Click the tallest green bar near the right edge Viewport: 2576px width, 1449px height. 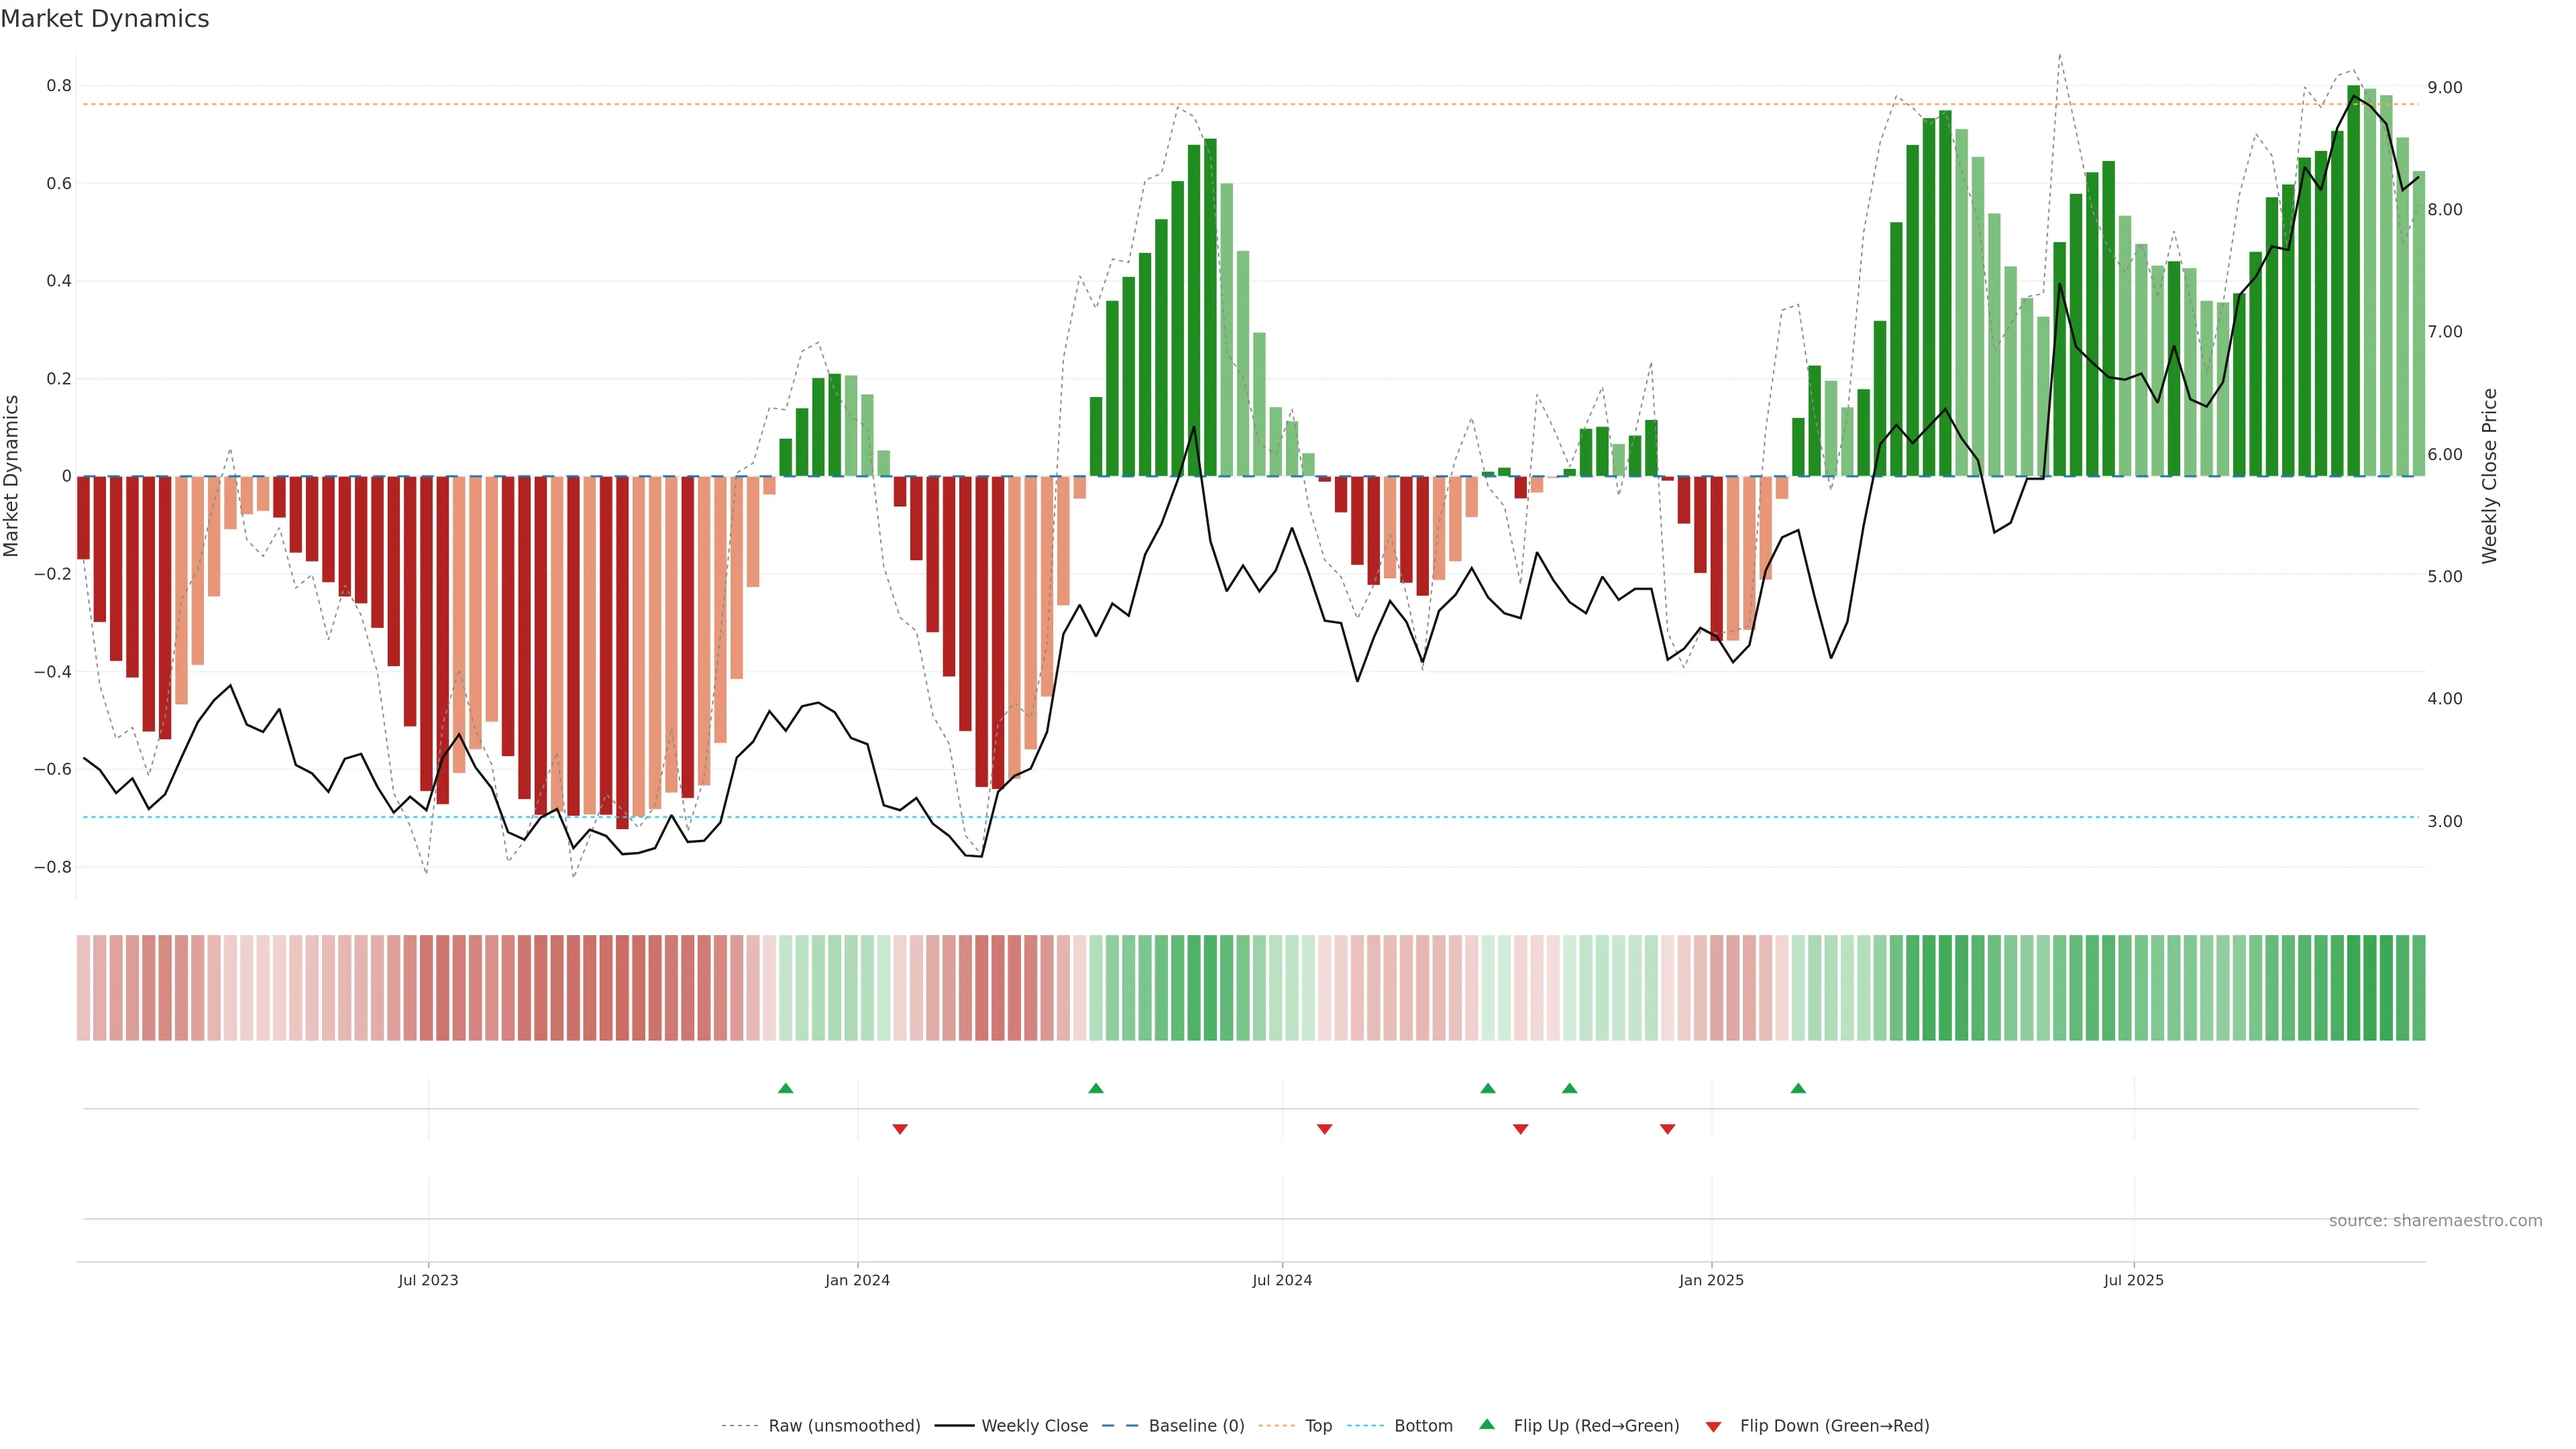(2353, 280)
